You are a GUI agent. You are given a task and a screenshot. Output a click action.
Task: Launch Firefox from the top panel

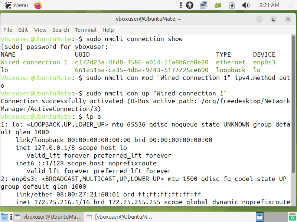tap(38, 5)
